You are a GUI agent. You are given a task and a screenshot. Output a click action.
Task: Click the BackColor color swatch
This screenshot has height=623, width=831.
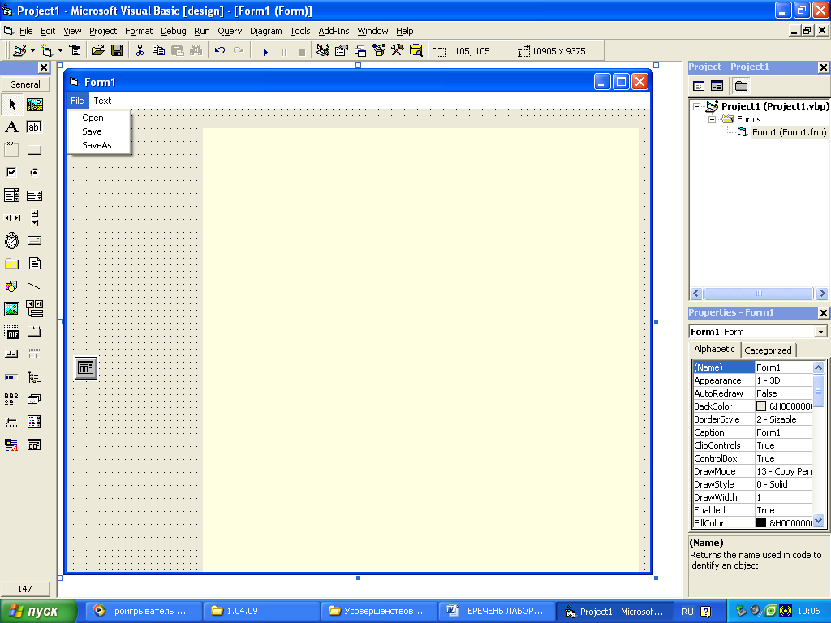click(x=761, y=406)
